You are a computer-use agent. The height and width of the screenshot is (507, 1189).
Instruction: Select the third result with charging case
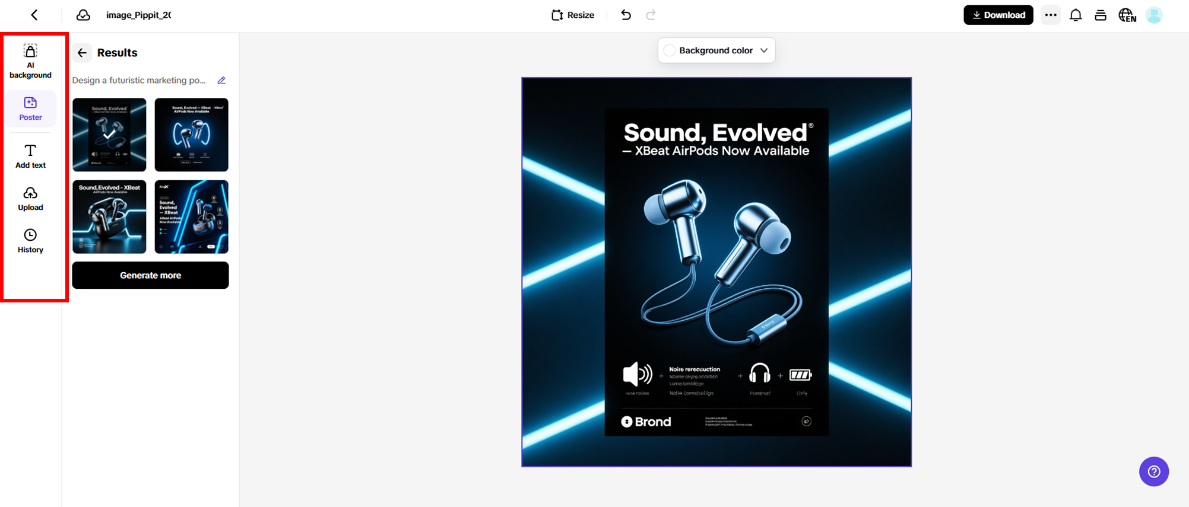tap(109, 216)
